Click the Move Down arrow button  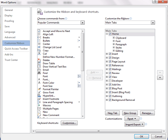[x=160, y=78]
